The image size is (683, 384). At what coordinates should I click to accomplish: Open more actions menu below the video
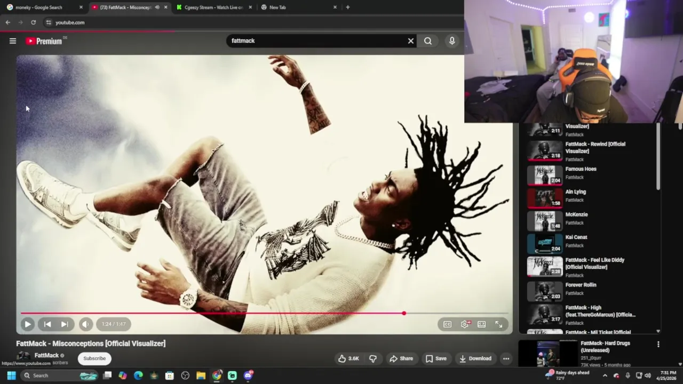pyautogui.click(x=506, y=358)
